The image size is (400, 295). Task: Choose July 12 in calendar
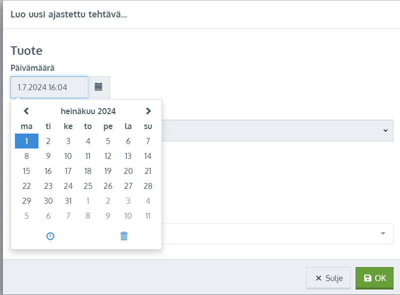pos(108,156)
